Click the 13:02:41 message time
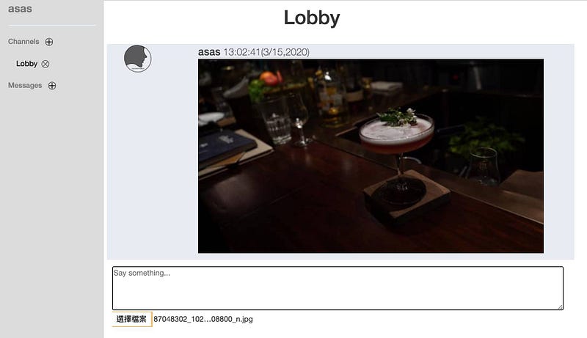This screenshot has width=587, height=338. click(x=242, y=52)
